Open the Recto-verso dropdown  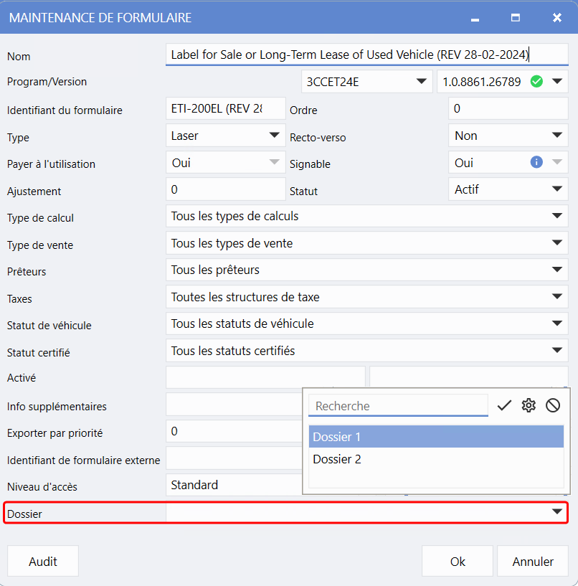point(556,136)
